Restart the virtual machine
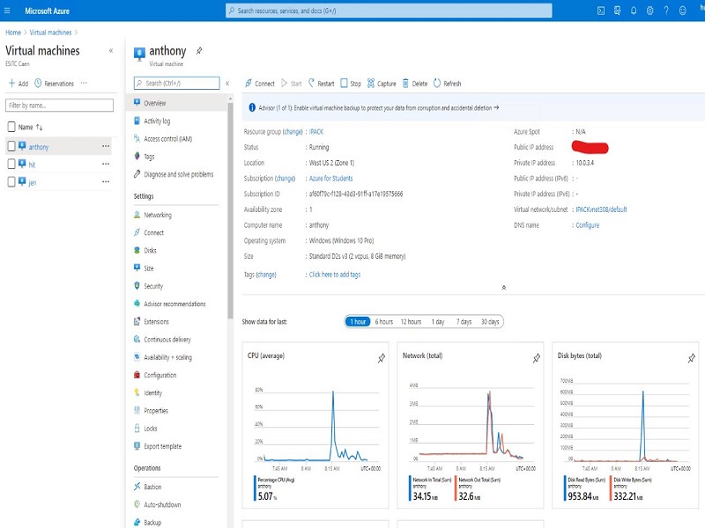705x528 pixels. tap(322, 84)
